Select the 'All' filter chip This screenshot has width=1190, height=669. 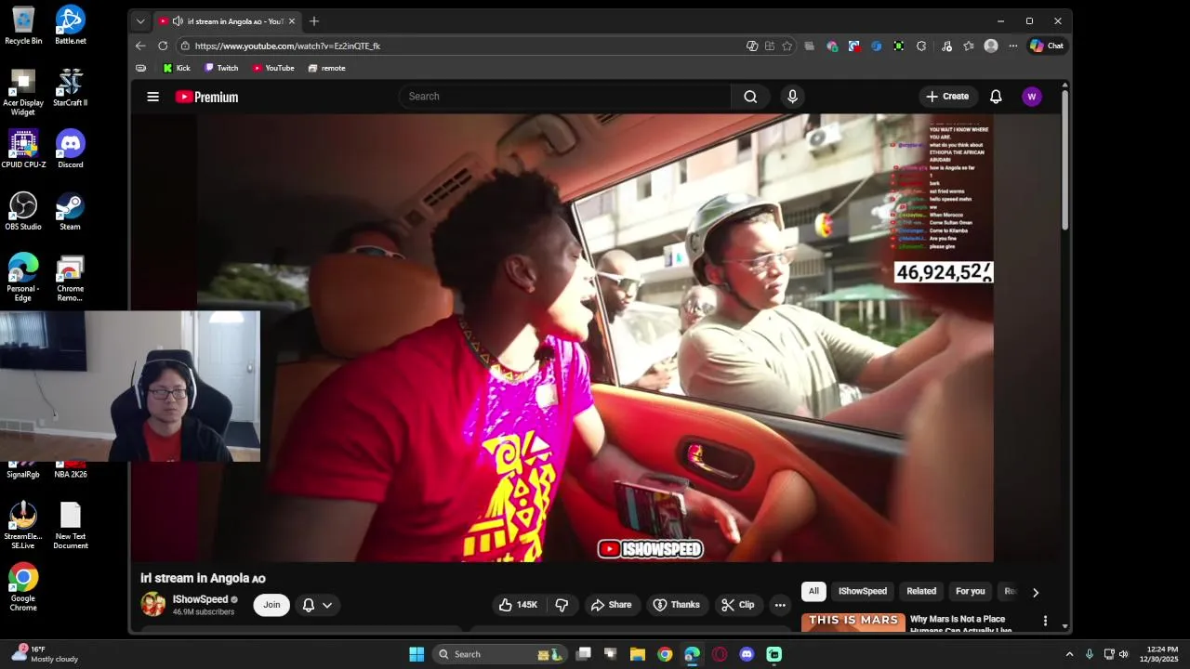coord(813,591)
